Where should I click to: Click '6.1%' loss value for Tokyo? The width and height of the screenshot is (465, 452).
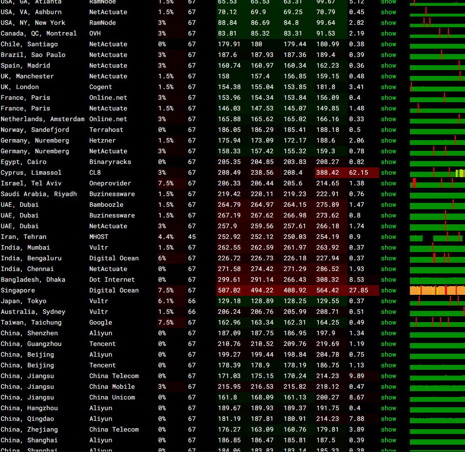click(x=166, y=301)
